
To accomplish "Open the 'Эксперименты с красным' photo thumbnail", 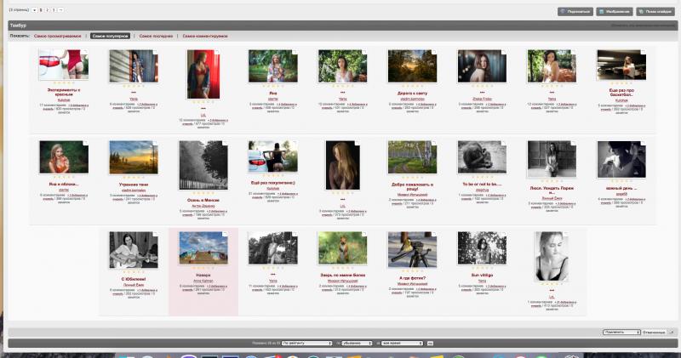I will point(63,65).
